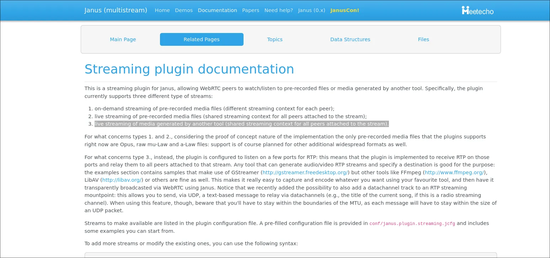Open the libav.org link
The width and height of the screenshot is (550, 258).
pyautogui.click(x=122, y=180)
